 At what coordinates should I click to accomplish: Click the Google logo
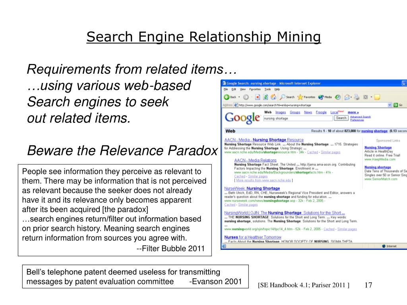coord(242,118)
